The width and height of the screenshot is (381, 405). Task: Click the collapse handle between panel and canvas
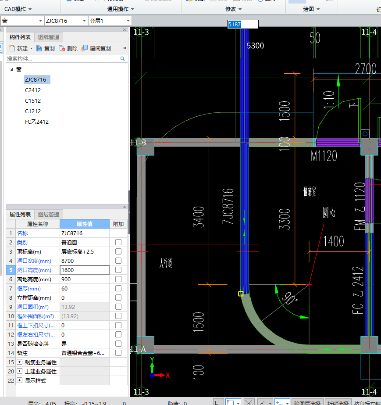[x=129, y=212]
